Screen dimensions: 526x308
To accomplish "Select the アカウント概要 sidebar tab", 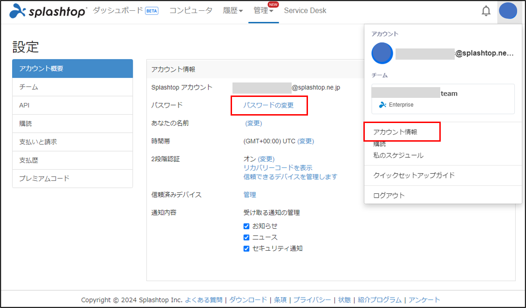I will point(73,68).
